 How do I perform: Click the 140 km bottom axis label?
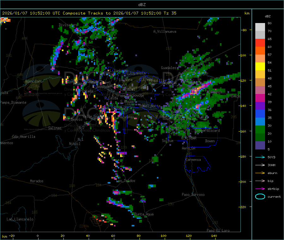(214, 236)
